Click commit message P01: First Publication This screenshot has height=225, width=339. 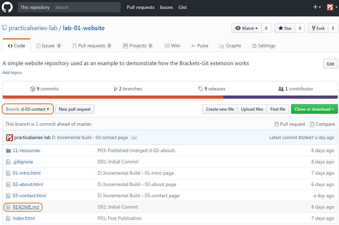(120, 218)
